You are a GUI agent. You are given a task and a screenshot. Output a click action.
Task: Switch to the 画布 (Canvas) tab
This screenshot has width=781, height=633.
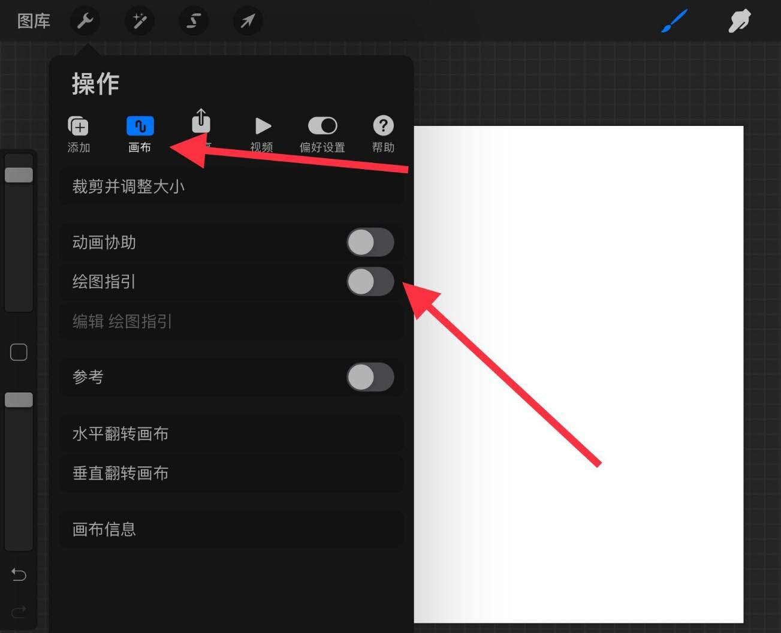click(x=140, y=134)
